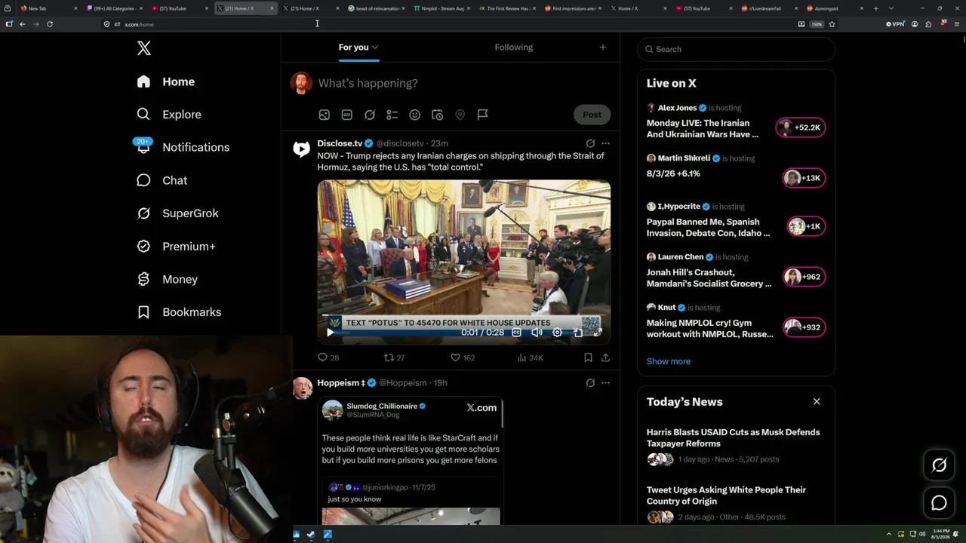Join Martin Shkreli live via +13K badge
This screenshot has height=543, width=966.
pyautogui.click(x=804, y=178)
